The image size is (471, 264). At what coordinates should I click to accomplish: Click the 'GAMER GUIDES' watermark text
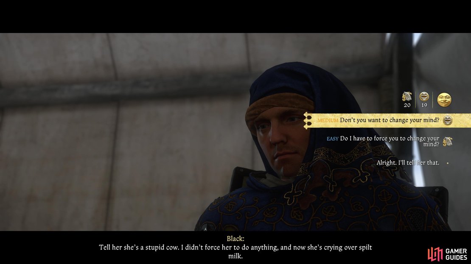(456, 254)
